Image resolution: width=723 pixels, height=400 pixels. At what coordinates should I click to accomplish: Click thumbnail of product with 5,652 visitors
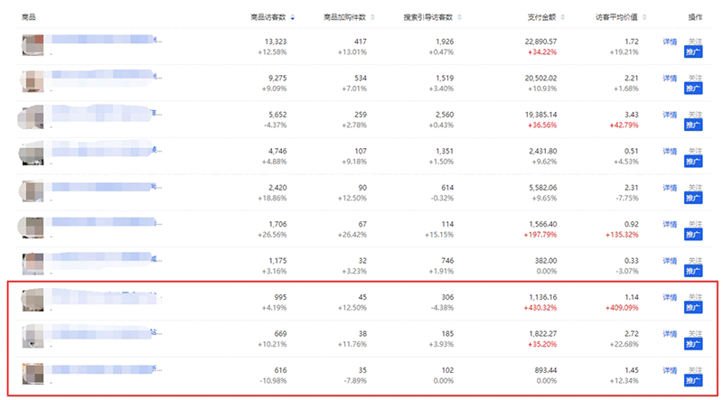(x=33, y=119)
